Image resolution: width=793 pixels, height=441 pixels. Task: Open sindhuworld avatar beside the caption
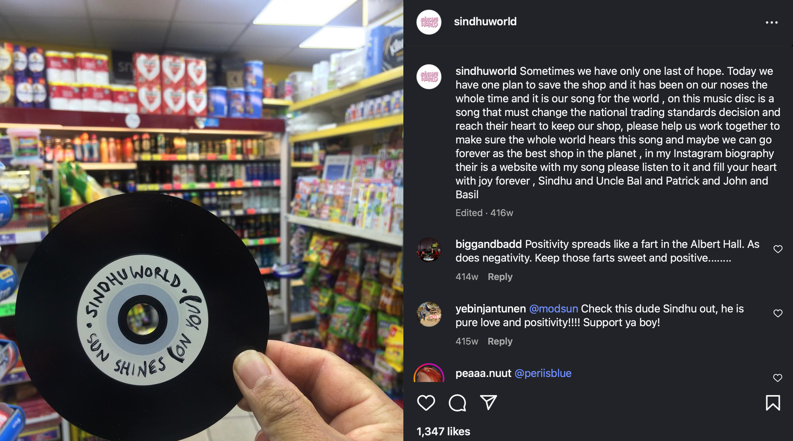click(429, 77)
